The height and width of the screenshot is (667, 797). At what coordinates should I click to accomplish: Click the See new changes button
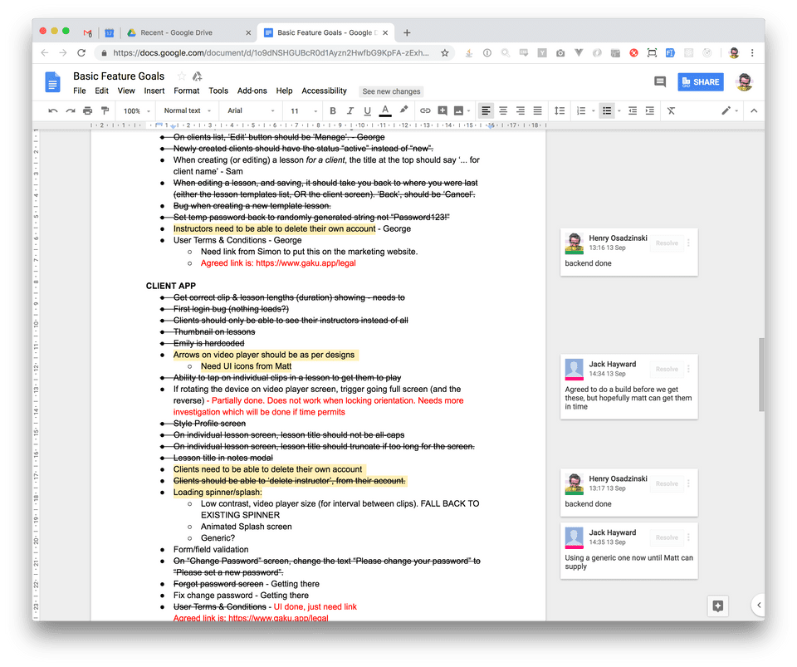pos(391,91)
